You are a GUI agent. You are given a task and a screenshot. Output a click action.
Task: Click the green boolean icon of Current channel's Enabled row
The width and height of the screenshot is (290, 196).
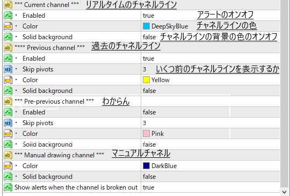click(x=8, y=16)
